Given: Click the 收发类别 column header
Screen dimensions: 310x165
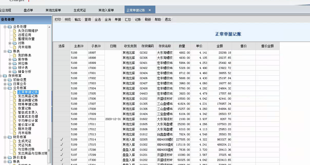Looking at the screenshot, I should [x=130, y=46].
